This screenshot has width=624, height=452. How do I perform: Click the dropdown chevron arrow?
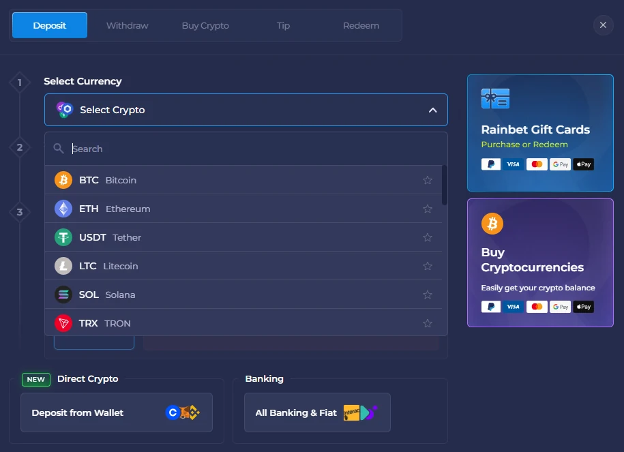point(432,110)
